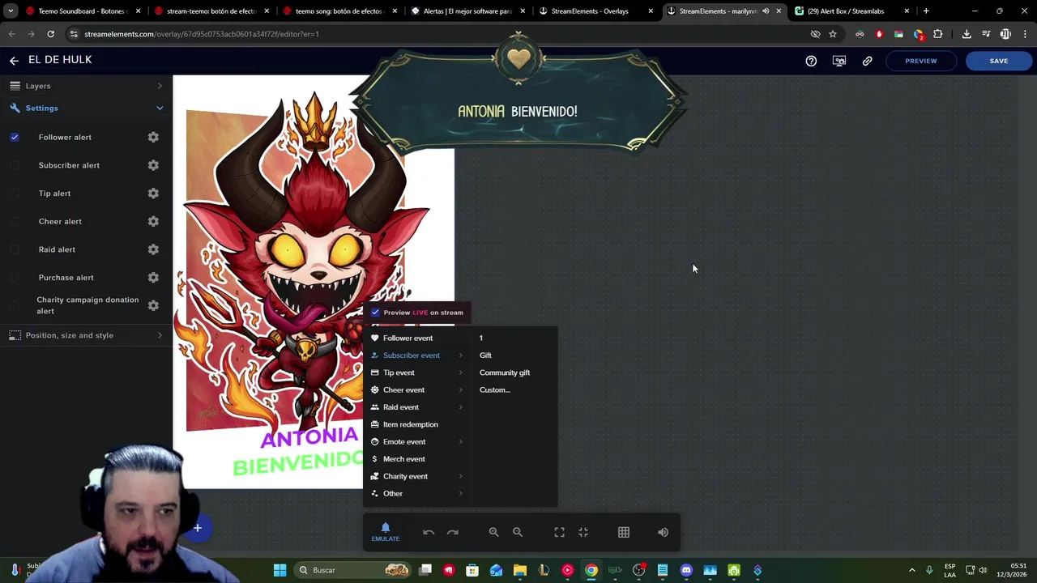Expand the Emote event submenu arrow

461,442
